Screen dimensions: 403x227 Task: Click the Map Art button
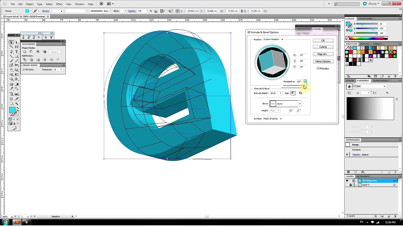323,54
